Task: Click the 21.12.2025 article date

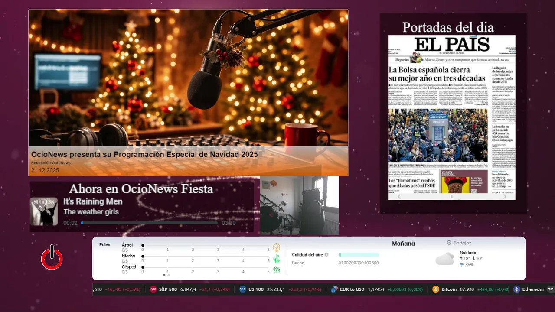Action: (x=45, y=170)
